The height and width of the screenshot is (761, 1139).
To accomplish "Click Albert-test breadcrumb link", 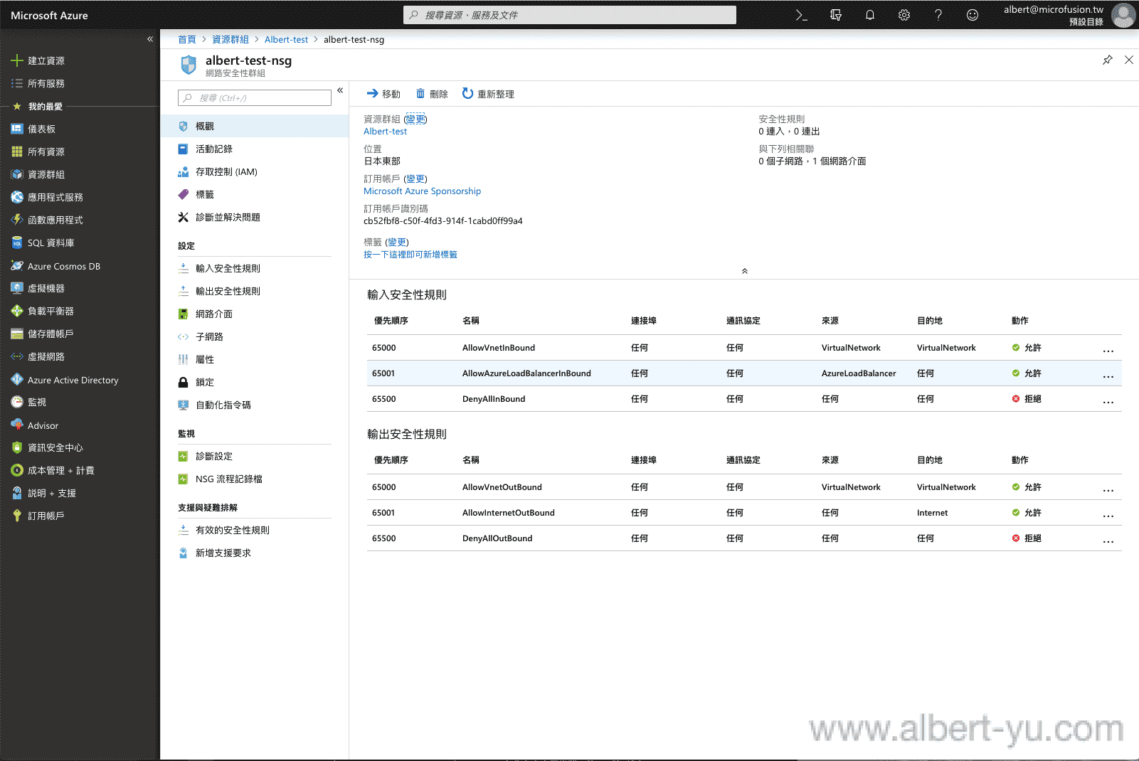I will pyautogui.click(x=286, y=39).
